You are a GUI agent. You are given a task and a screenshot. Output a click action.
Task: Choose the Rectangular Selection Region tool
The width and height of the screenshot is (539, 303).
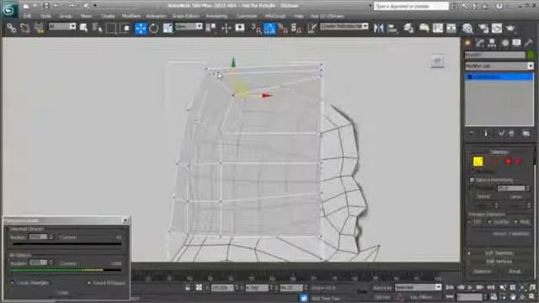coord(111,28)
